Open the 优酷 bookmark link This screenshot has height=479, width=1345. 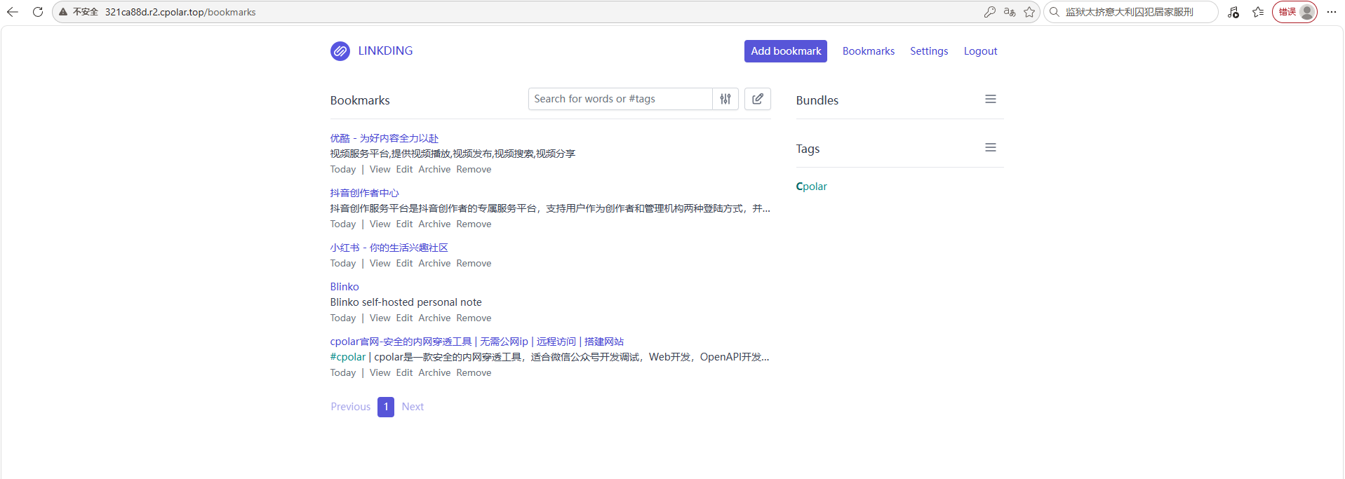(384, 138)
